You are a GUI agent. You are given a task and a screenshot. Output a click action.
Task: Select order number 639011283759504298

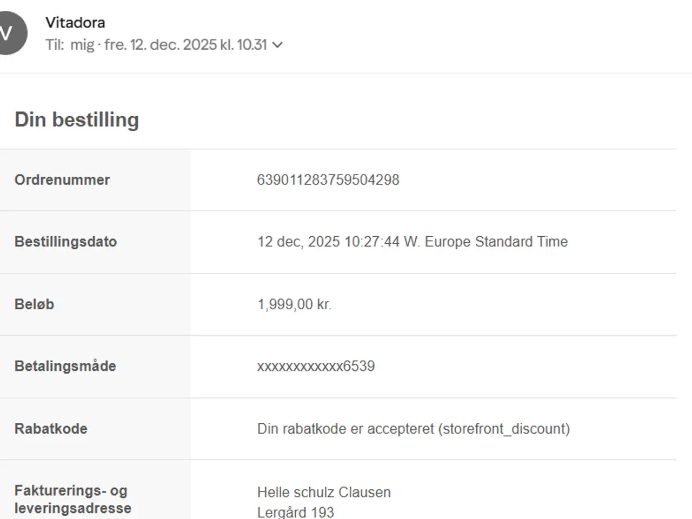(328, 180)
